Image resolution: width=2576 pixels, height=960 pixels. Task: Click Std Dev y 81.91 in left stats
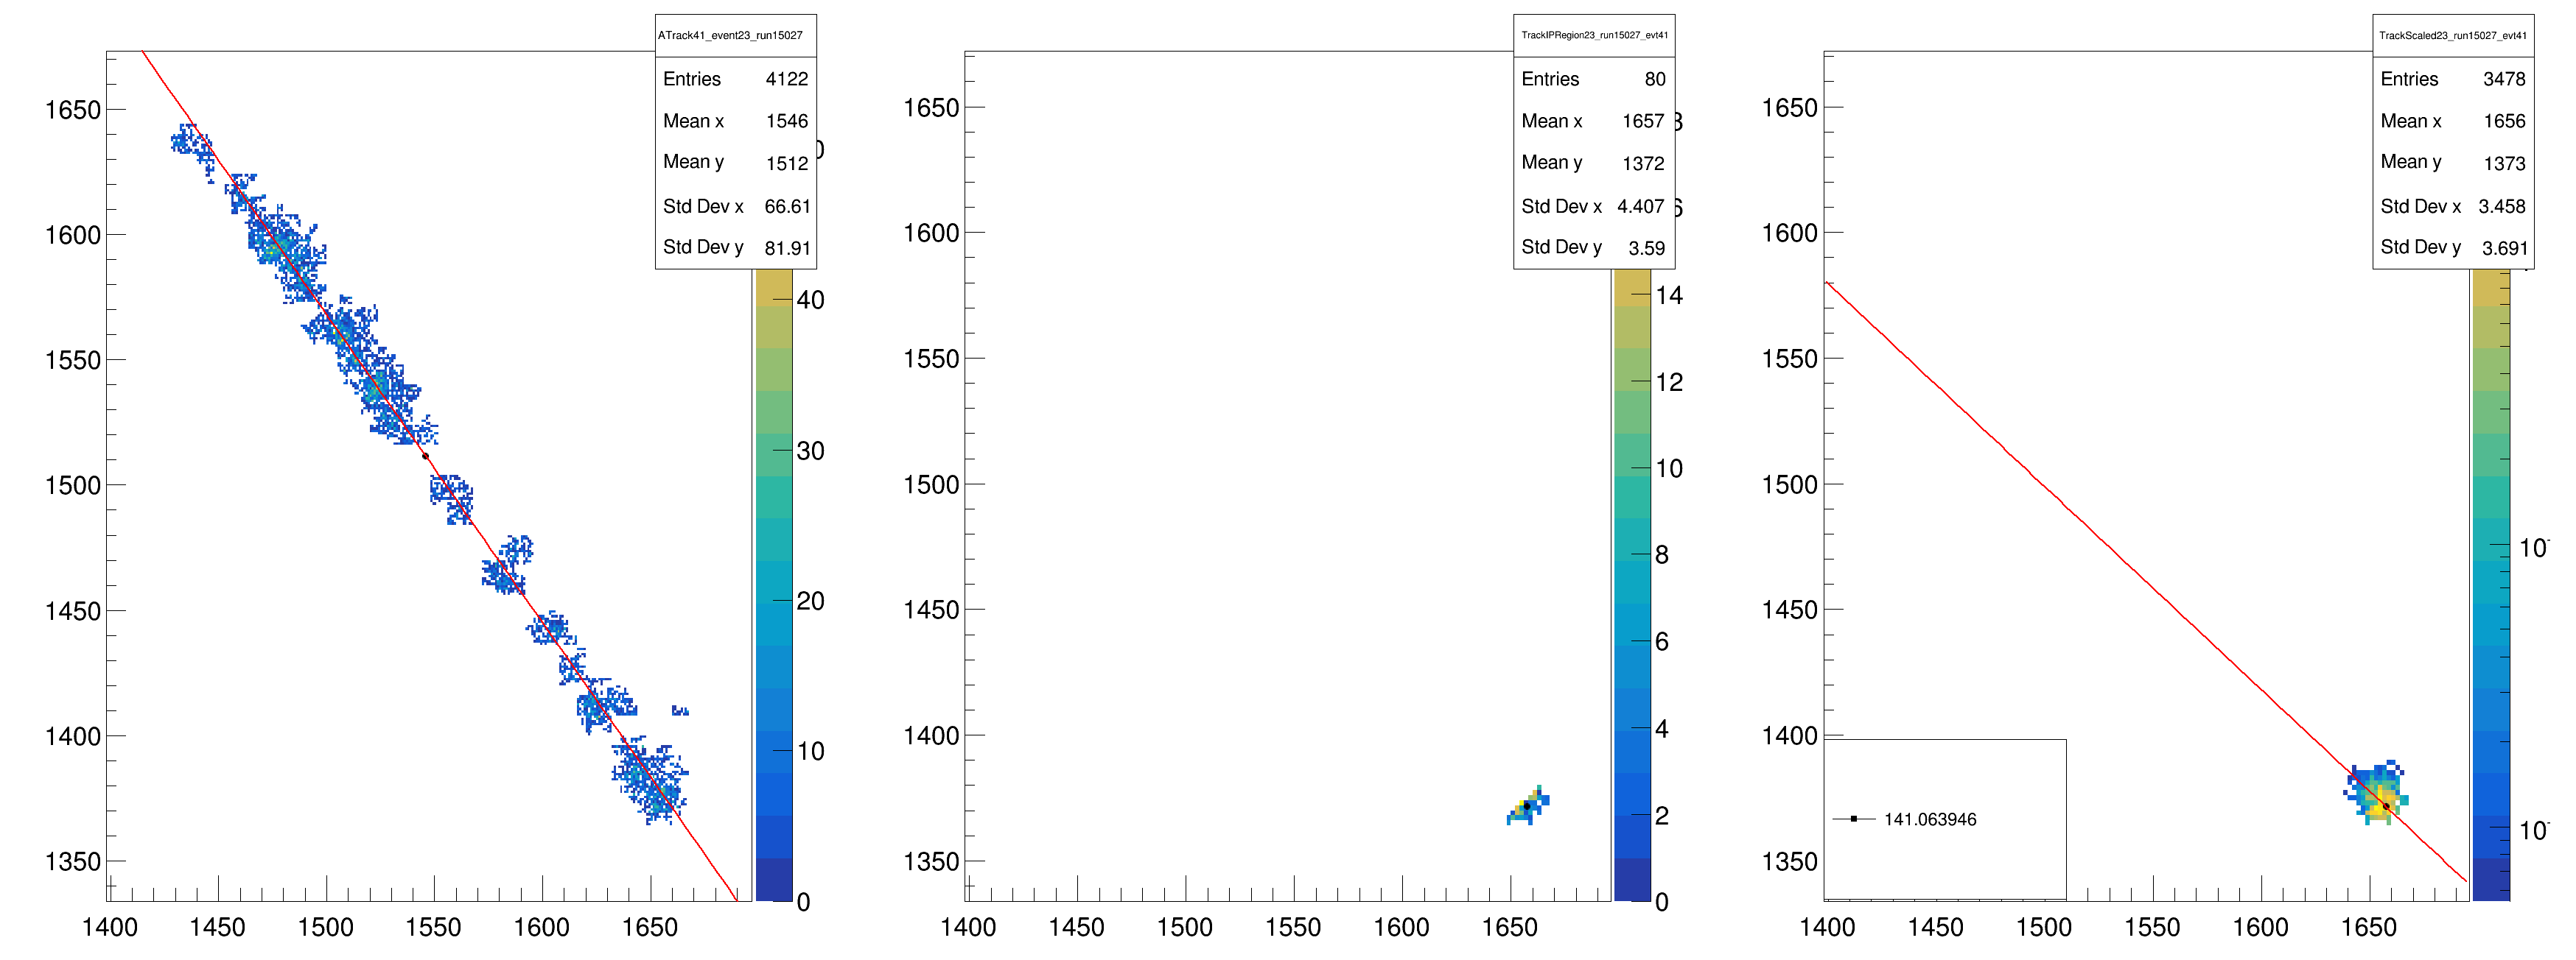click(735, 248)
